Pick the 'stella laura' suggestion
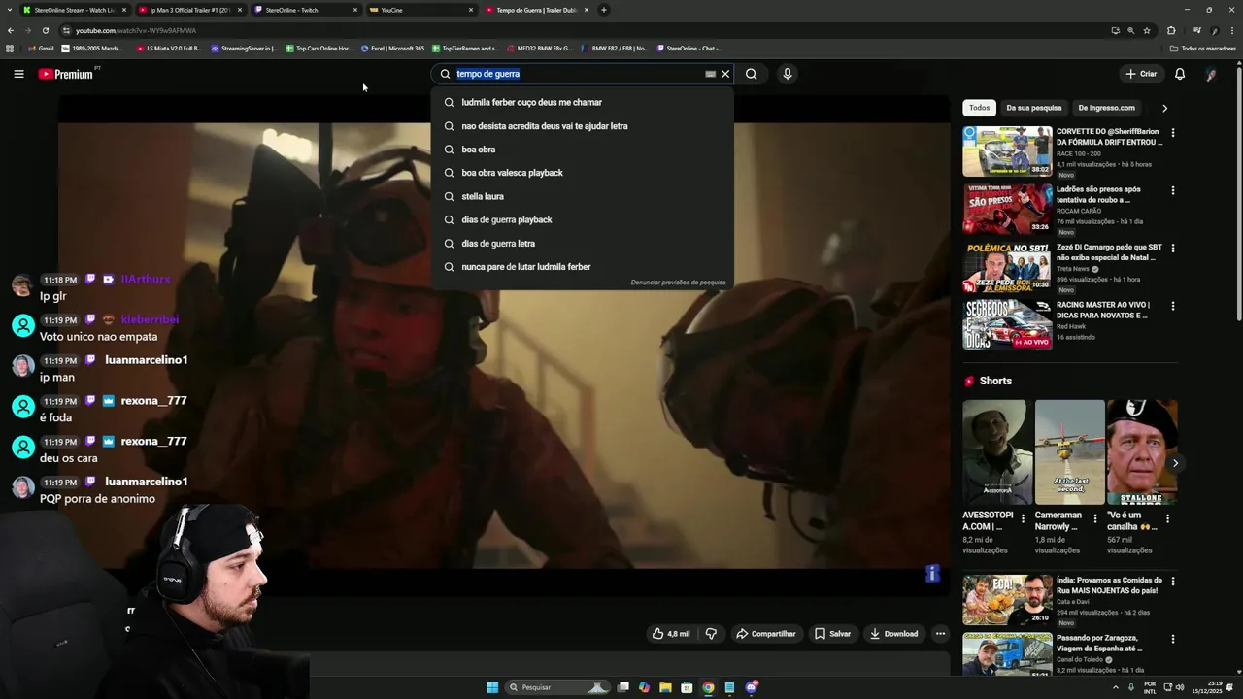Viewport: 1243px width, 699px height. (583, 196)
